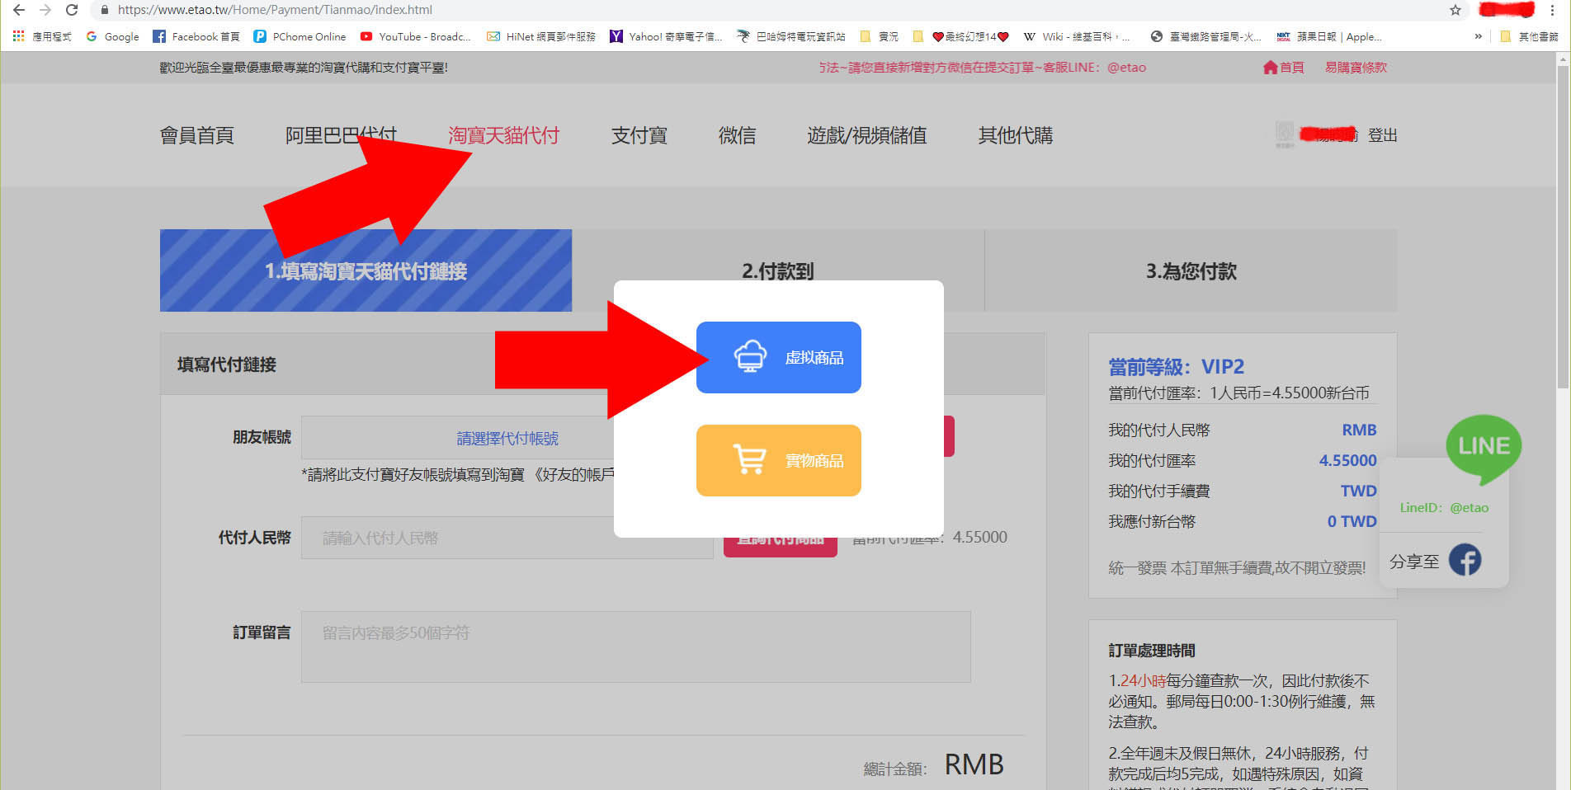Click the 登出 logout link
Viewport: 1571px width, 790px height.
click(1382, 135)
